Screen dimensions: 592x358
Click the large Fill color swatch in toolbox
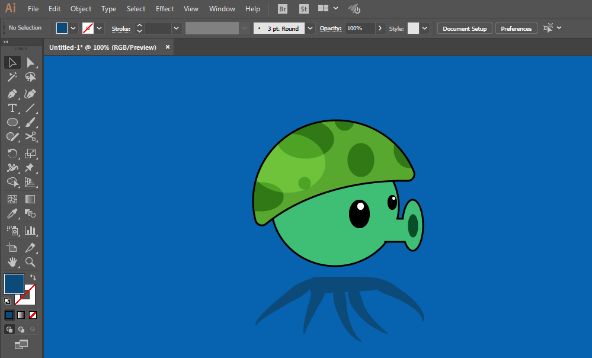click(x=14, y=284)
